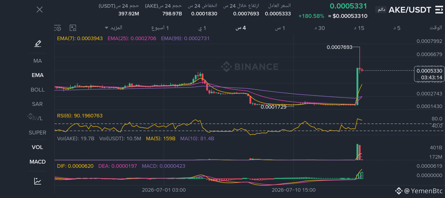Click price axis value 0.0001430

(429, 106)
